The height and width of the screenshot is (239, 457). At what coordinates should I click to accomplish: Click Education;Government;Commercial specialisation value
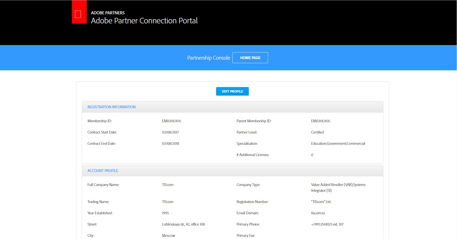338,143
